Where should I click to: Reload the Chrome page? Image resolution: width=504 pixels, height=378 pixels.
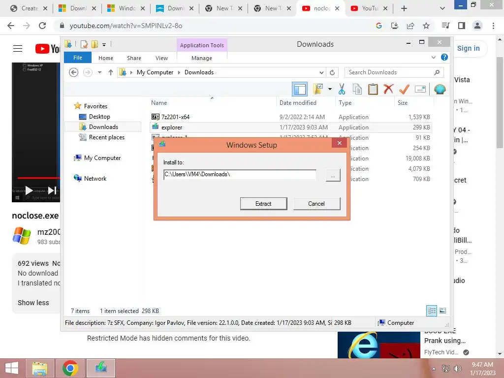42,26
